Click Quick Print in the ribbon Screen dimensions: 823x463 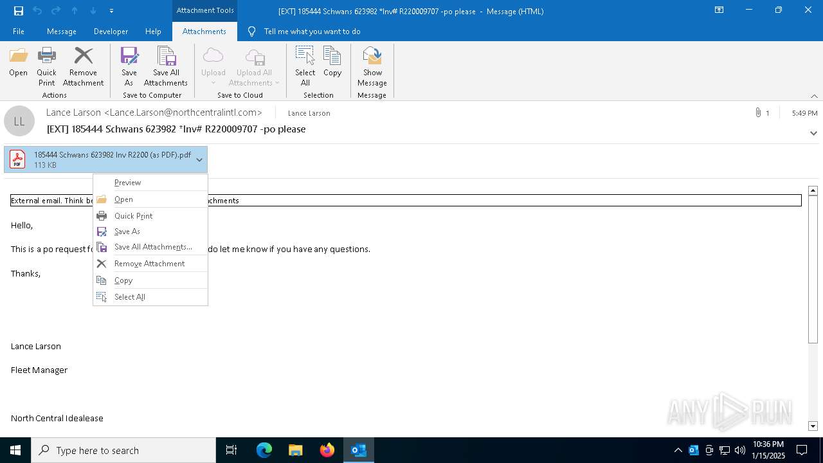tap(46, 66)
